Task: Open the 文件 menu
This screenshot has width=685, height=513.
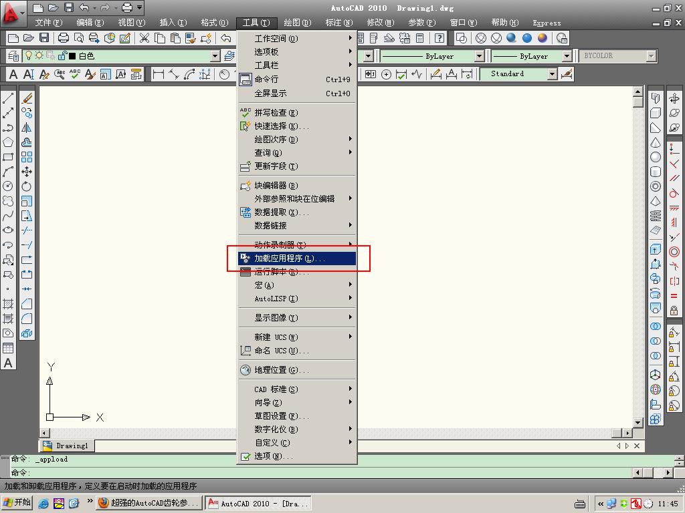Action: [x=48, y=23]
